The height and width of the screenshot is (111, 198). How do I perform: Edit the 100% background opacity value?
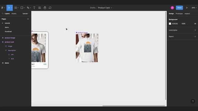(183, 24)
